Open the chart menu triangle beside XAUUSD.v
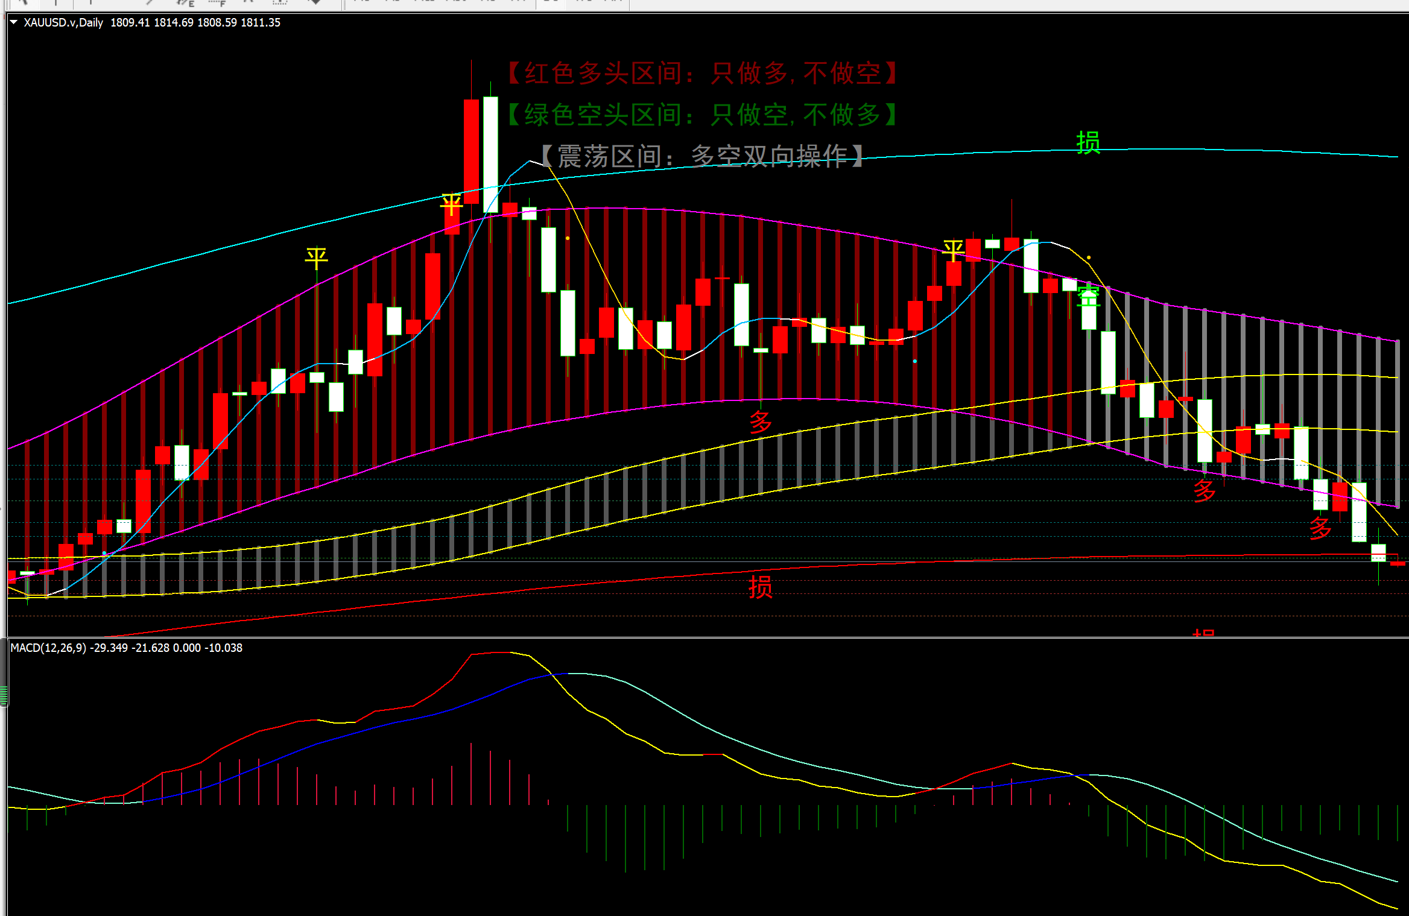1409x916 pixels. [x=13, y=22]
